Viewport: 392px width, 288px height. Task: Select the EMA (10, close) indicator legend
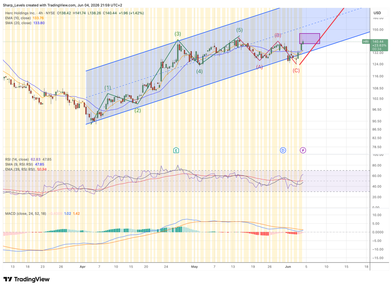(18, 18)
